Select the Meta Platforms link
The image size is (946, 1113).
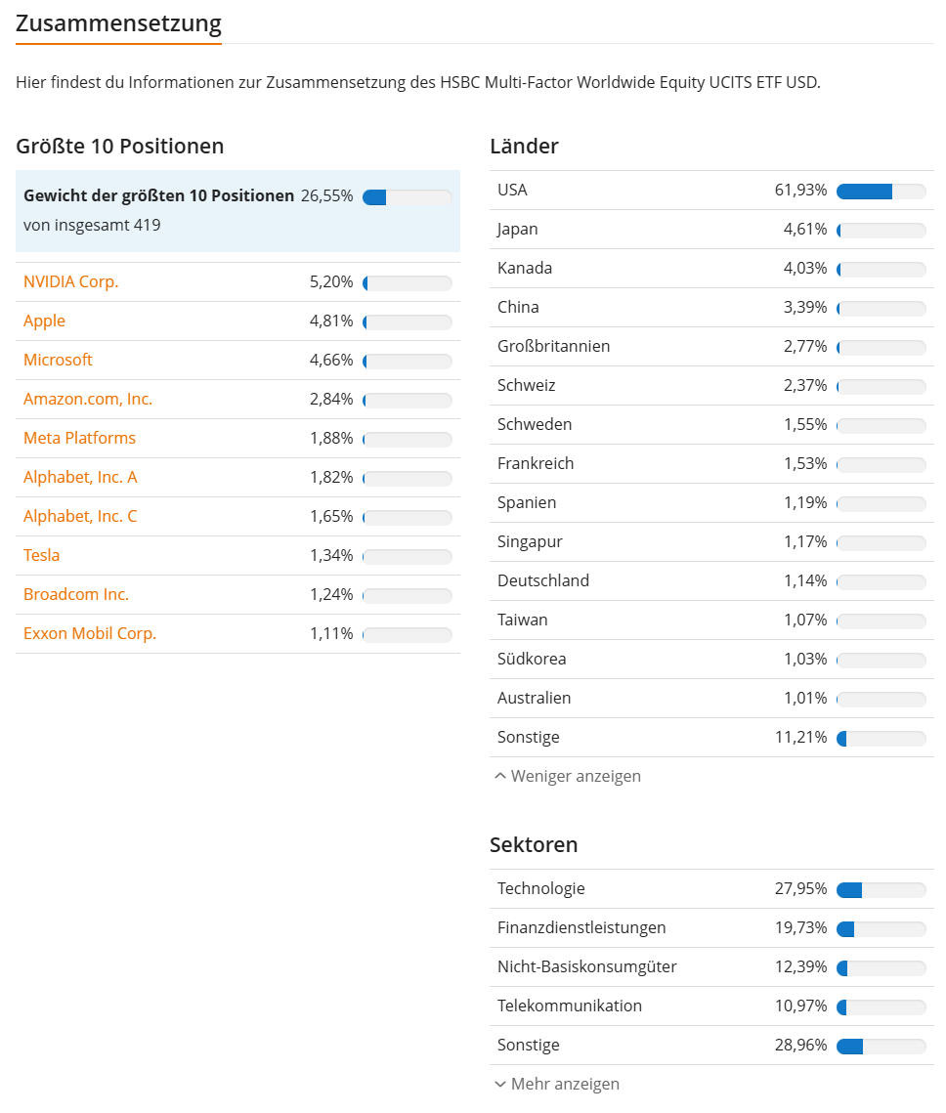79,438
